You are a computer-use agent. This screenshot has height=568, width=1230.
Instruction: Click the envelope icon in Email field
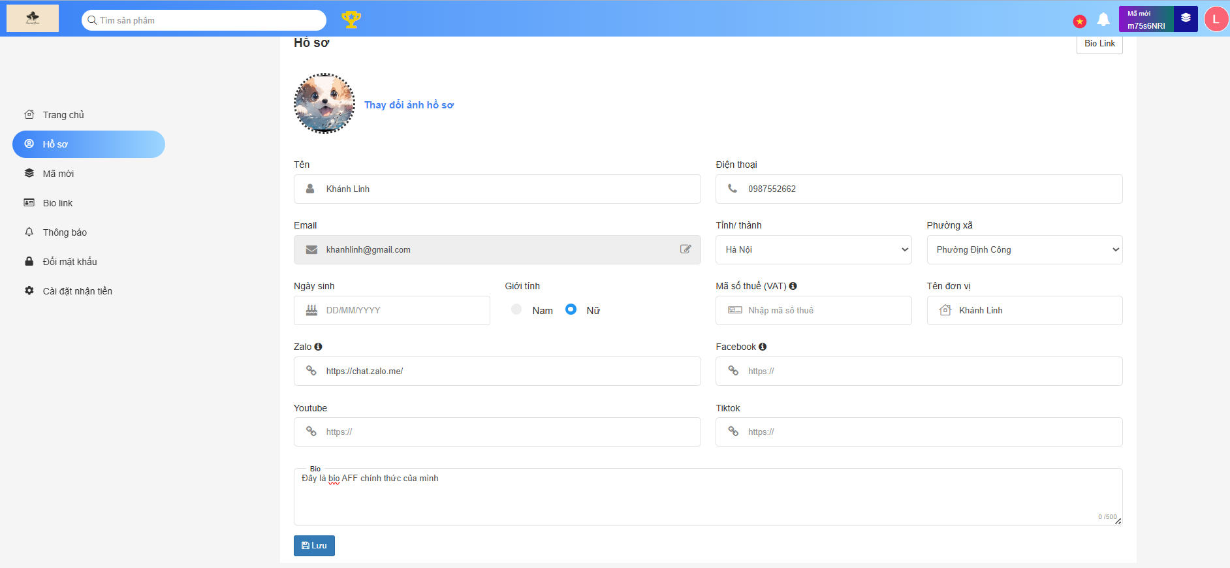[311, 249]
